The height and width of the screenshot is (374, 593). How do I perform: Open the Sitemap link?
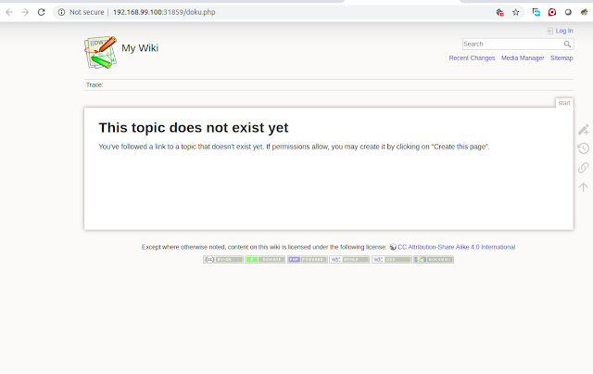(x=561, y=58)
